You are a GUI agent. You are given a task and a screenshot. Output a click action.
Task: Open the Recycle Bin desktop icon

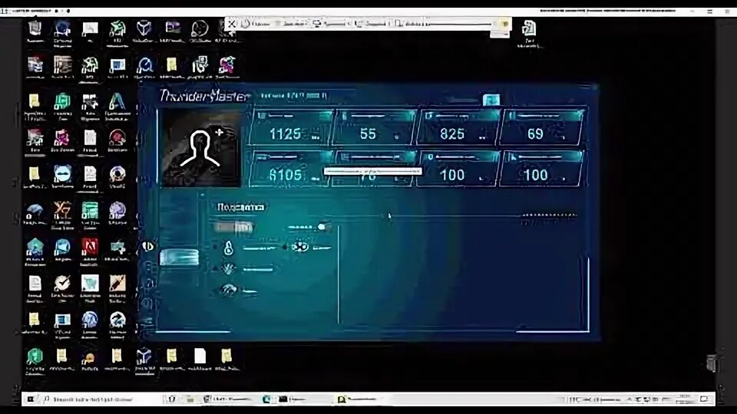pos(35,29)
